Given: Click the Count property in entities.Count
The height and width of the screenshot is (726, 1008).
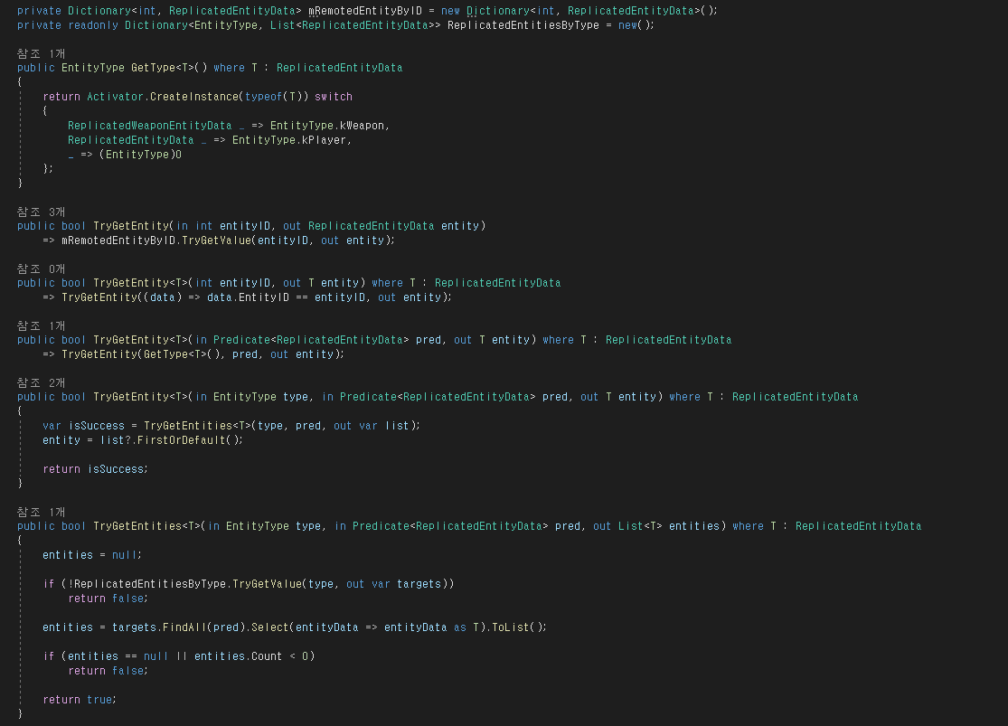Looking at the screenshot, I should click(267, 656).
